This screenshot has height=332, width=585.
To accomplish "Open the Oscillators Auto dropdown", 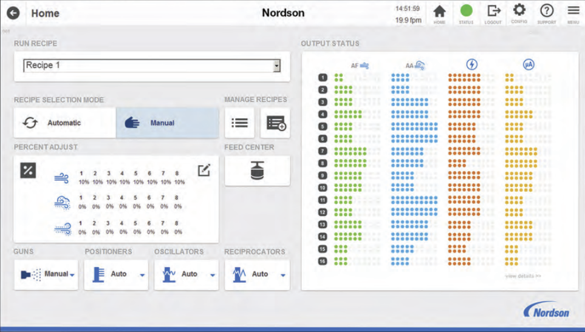I will click(186, 274).
